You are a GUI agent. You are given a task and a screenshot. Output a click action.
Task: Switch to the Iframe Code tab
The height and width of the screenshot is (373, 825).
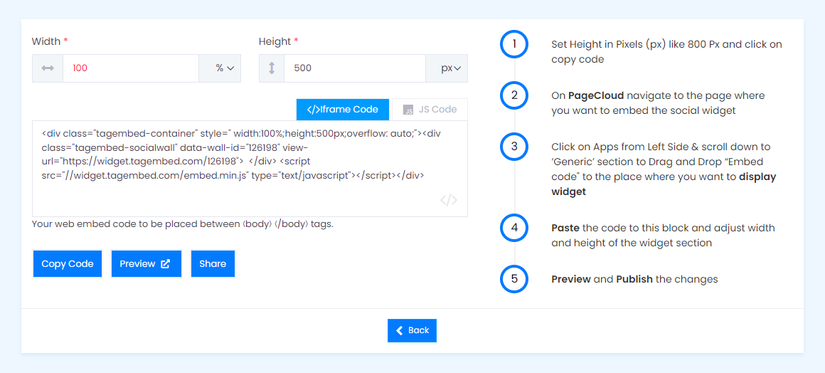(343, 110)
